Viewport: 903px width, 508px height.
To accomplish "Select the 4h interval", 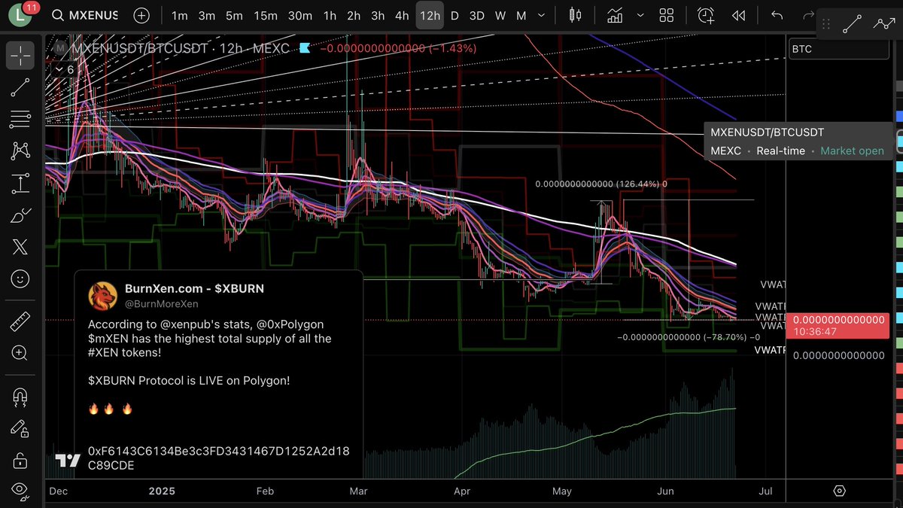I will (x=402, y=15).
